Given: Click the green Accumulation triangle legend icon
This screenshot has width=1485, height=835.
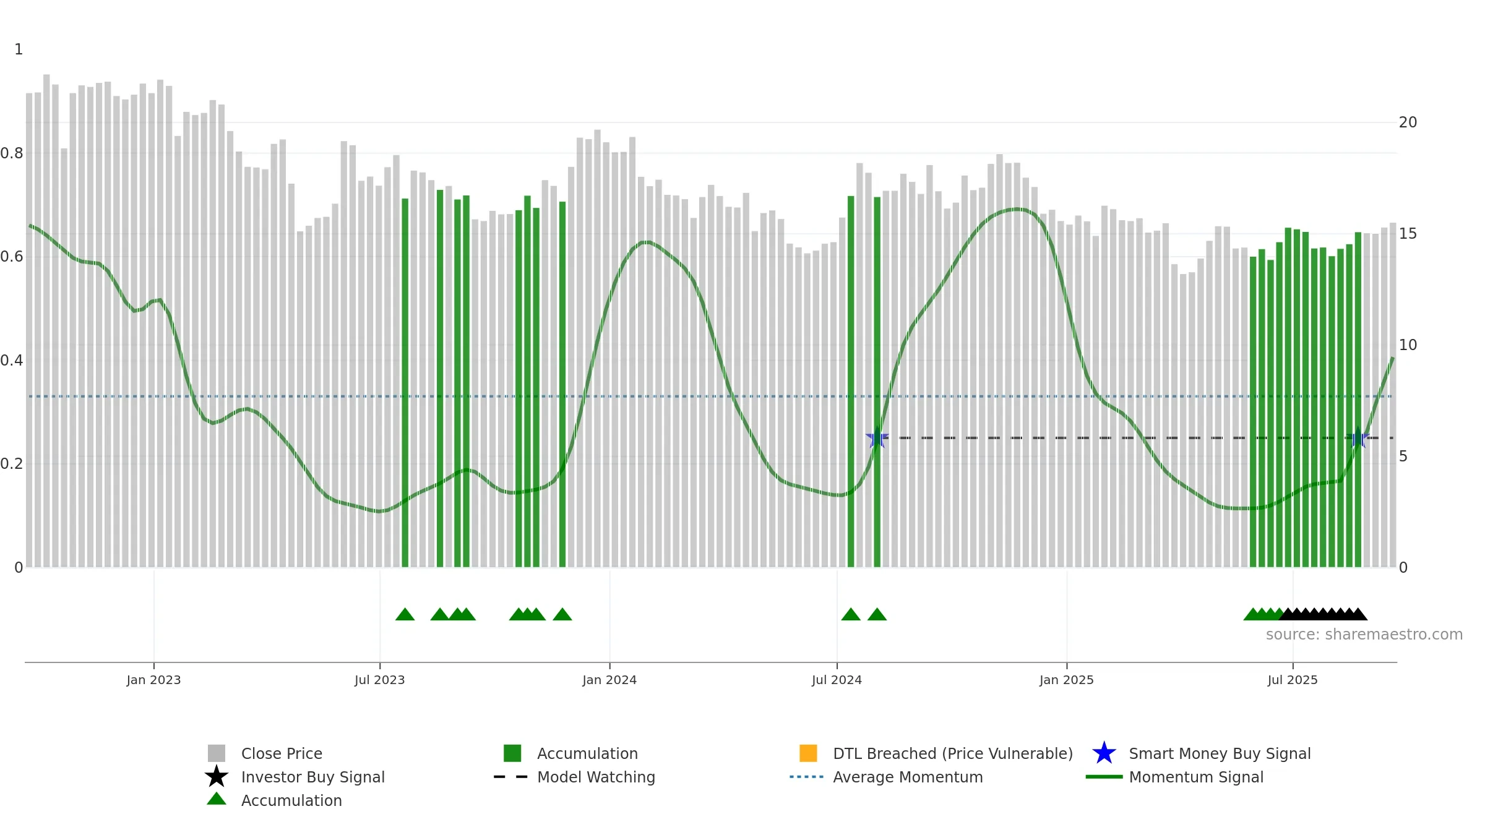Looking at the screenshot, I should coord(217,799).
